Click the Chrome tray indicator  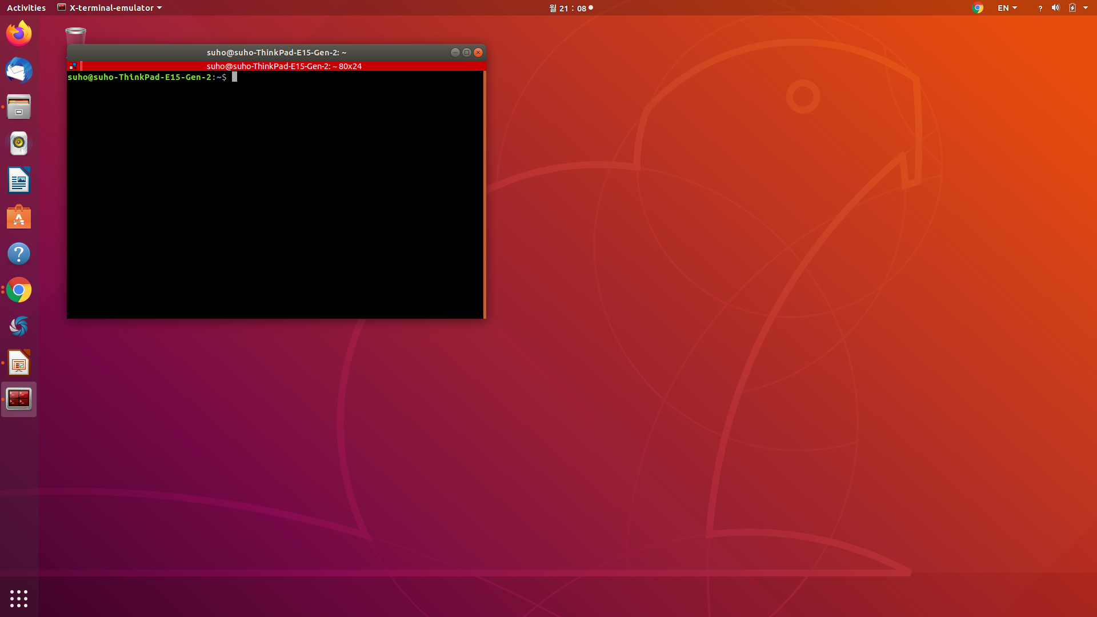pos(978,8)
